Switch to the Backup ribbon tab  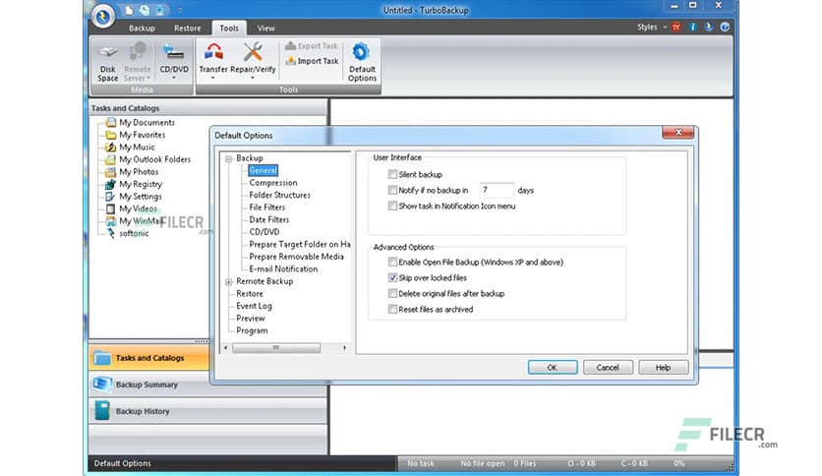(x=142, y=29)
